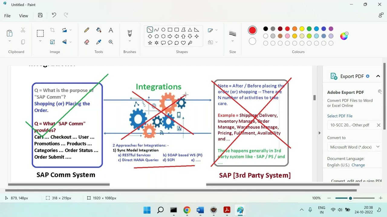Click the zoom in plus button

tap(381, 198)
